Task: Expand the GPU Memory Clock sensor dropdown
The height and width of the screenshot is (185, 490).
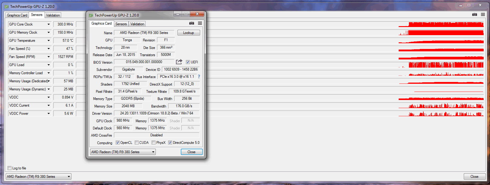Action: (x=49, y=32)
